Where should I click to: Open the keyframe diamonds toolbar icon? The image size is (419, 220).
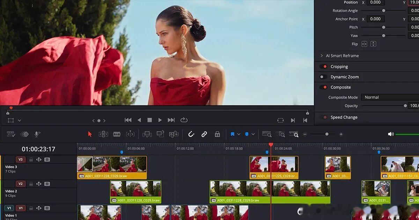point(24,134)
